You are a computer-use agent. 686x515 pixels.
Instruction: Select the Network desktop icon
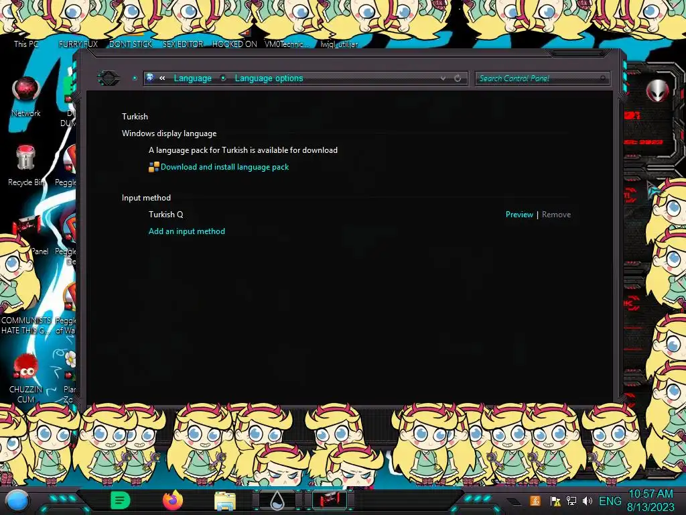(26, 97)
